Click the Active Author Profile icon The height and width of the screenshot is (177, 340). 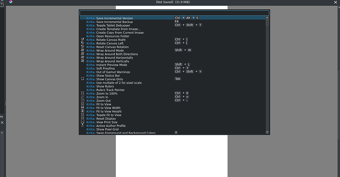point(82,125)
